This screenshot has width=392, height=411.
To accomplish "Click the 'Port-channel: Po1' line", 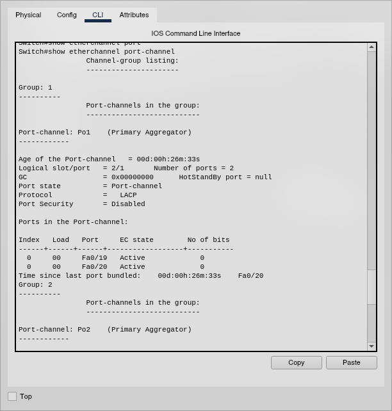I will tap(104, 133).
